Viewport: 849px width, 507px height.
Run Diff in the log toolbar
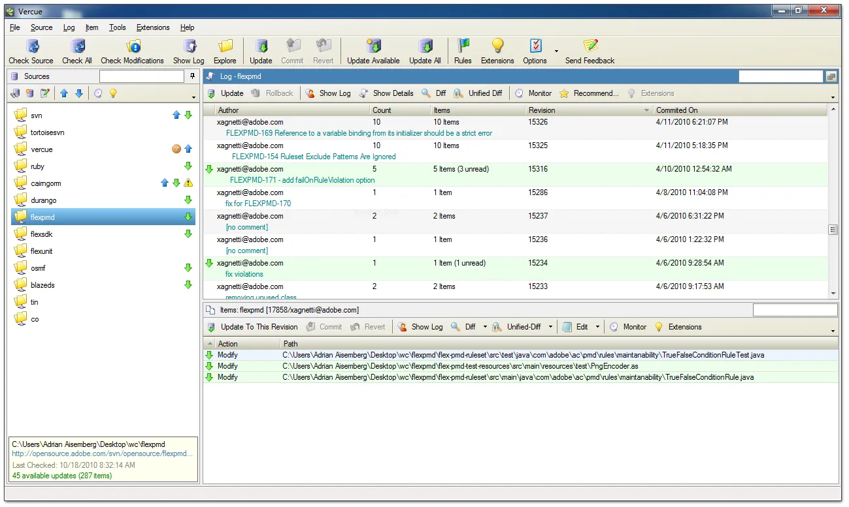433,93
